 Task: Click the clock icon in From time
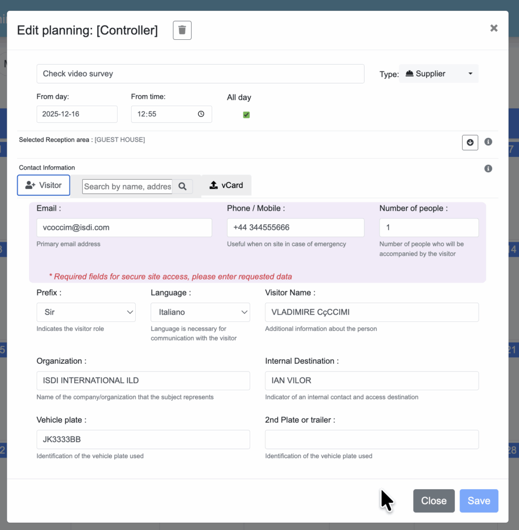coord(201,114)
